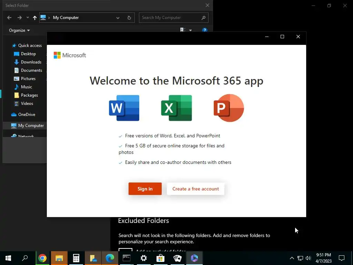Screen dimensions: 353x265
Task: Sign in to Microsoft 365
Action: pos(145,189)
